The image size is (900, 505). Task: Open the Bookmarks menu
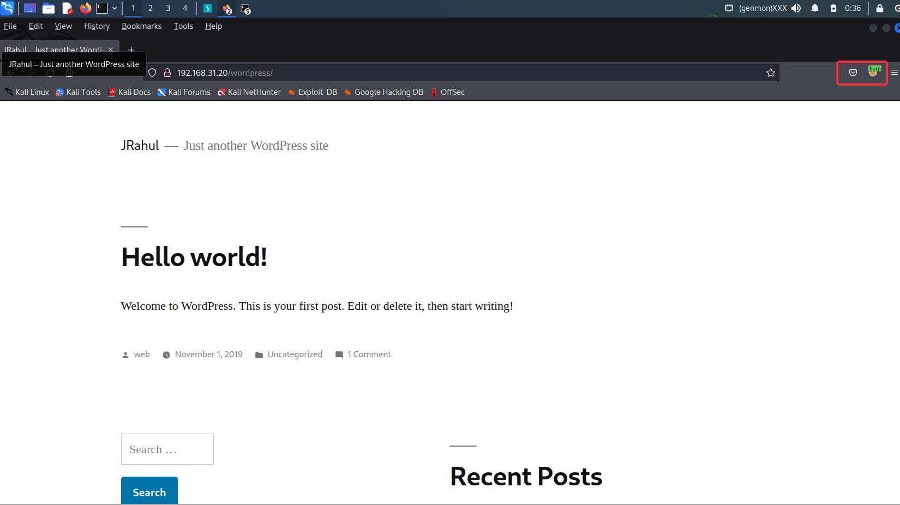[x=142, y=26]
